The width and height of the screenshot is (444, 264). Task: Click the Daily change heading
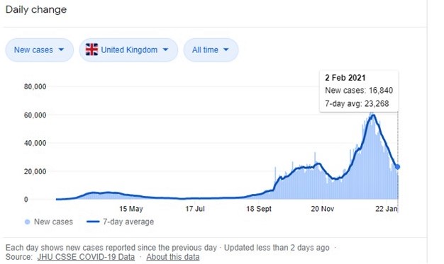pyautogui.click(x=36, y=10)
